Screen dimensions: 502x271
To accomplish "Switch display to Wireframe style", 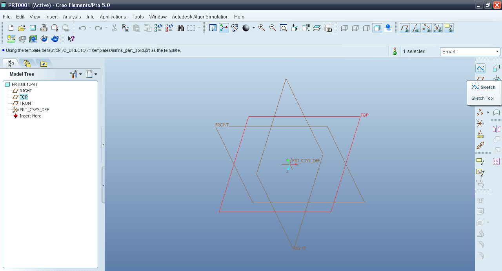I will (x=344, y=28).
